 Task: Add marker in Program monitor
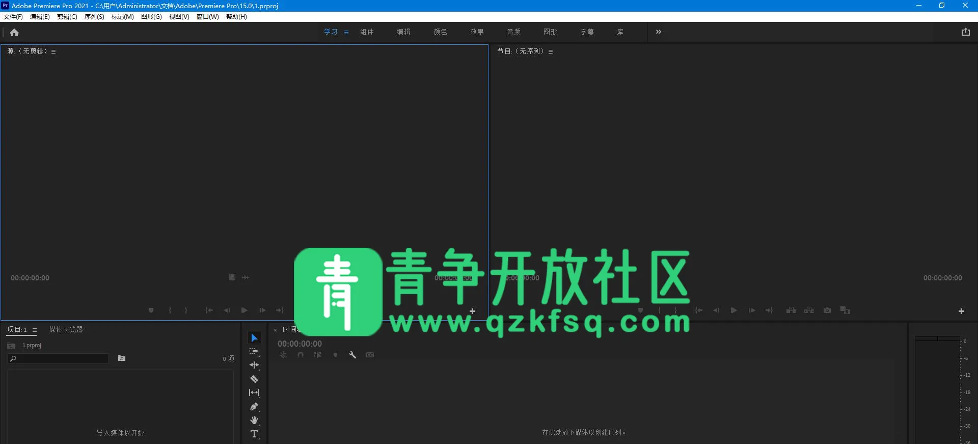click(640, 310)
